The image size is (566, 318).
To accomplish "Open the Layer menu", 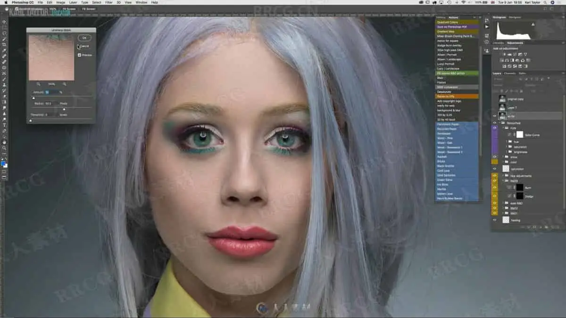I will pyautogui.click(x=73, y=2).
